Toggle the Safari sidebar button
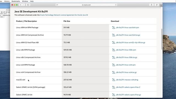 click(28, 5)
